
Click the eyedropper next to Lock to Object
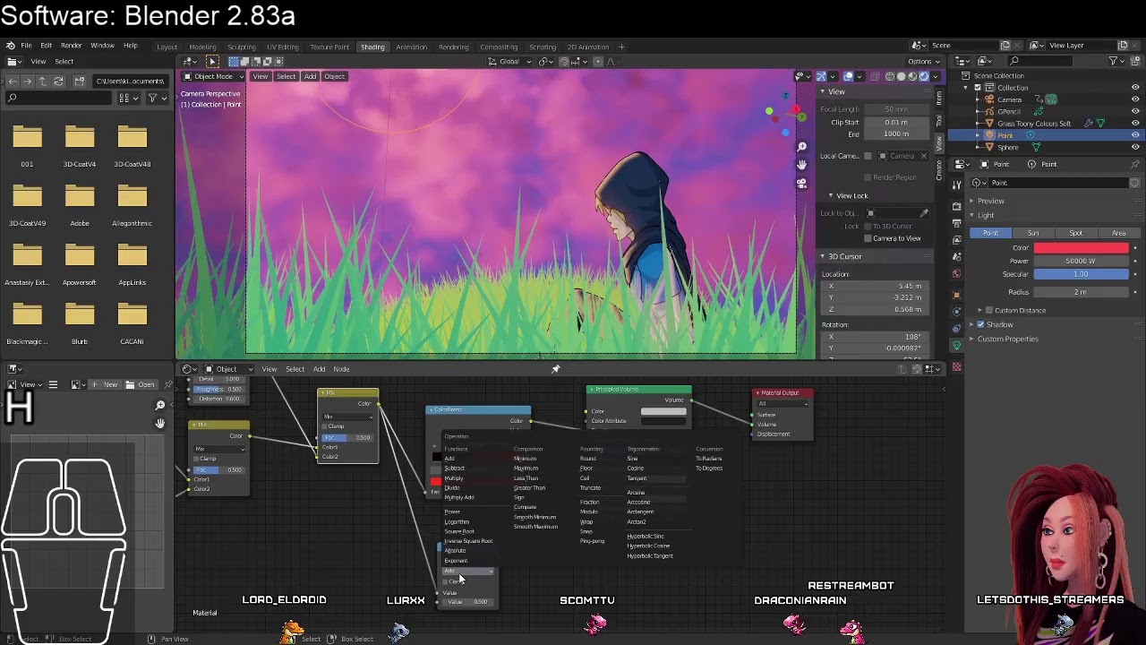pos(924,213)
